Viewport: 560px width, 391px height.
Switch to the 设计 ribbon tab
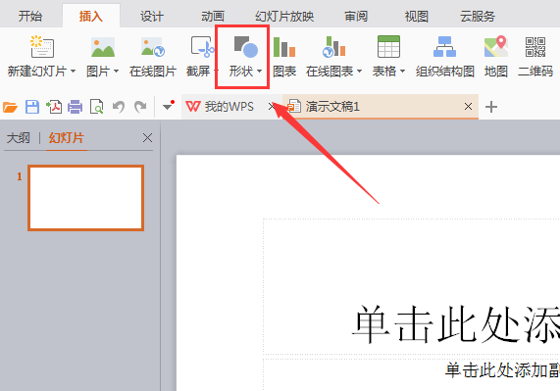(152, 17)
